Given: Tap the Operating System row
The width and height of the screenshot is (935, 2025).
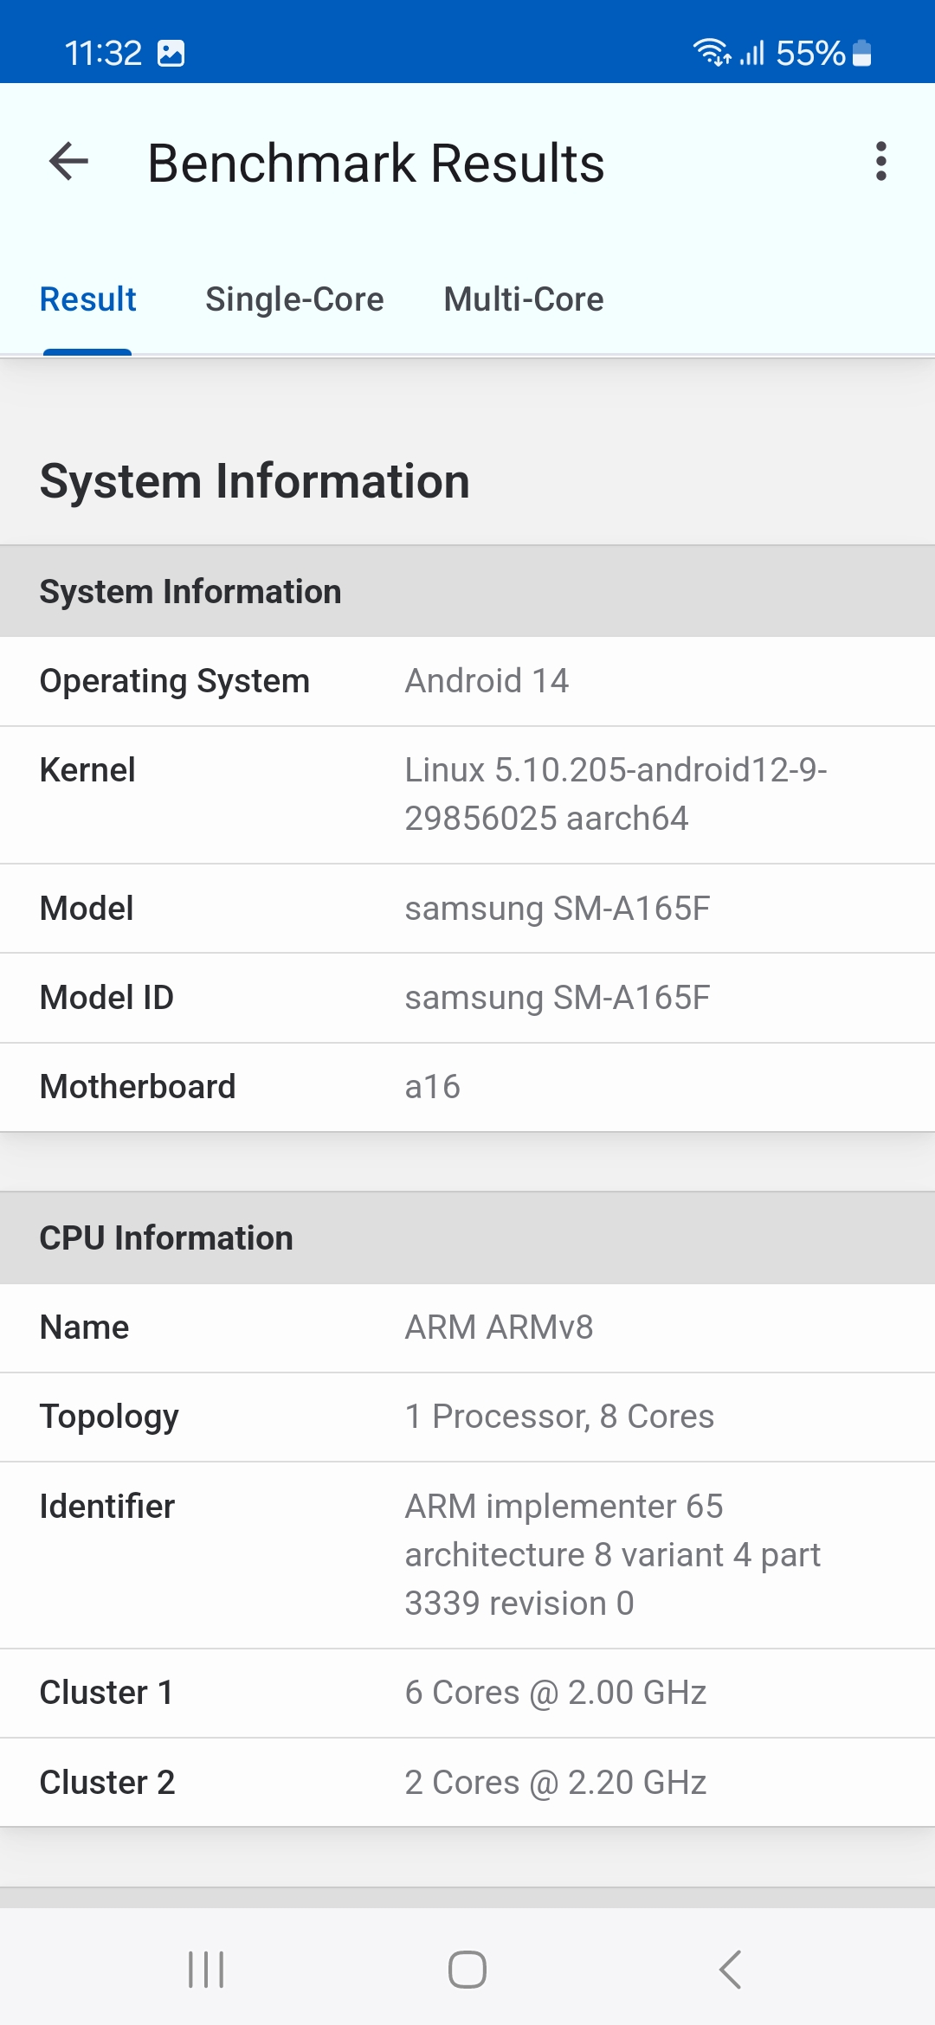Looking at the screenshot, I should pos(467,681).
